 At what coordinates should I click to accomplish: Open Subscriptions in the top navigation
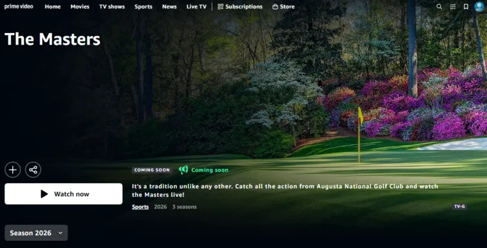coord(240,6)
